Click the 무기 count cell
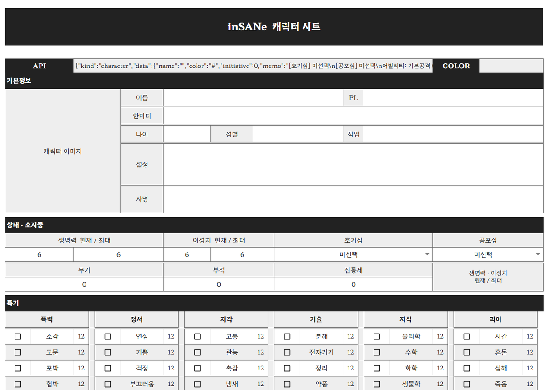The height and width of the screenshot is (390, 546). tap(84, 284)
